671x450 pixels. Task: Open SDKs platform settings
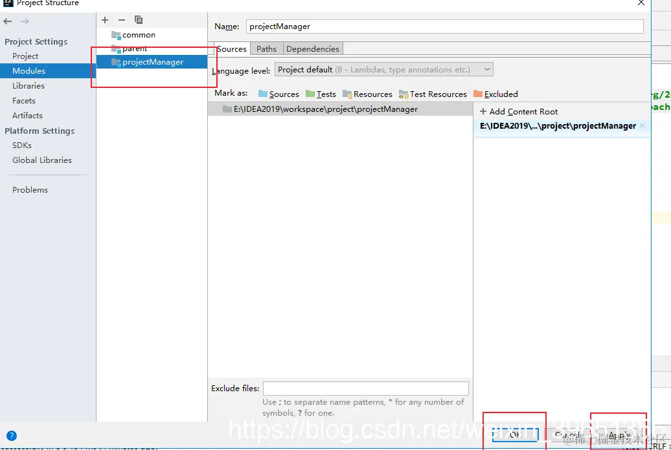22,145
